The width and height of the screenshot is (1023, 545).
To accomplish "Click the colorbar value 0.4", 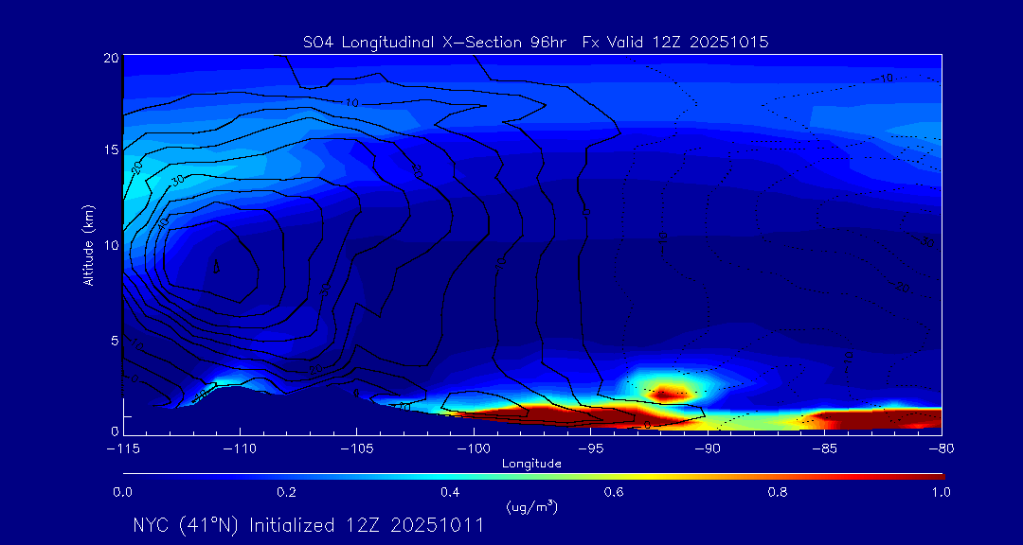I will click(x=451, y=492).
